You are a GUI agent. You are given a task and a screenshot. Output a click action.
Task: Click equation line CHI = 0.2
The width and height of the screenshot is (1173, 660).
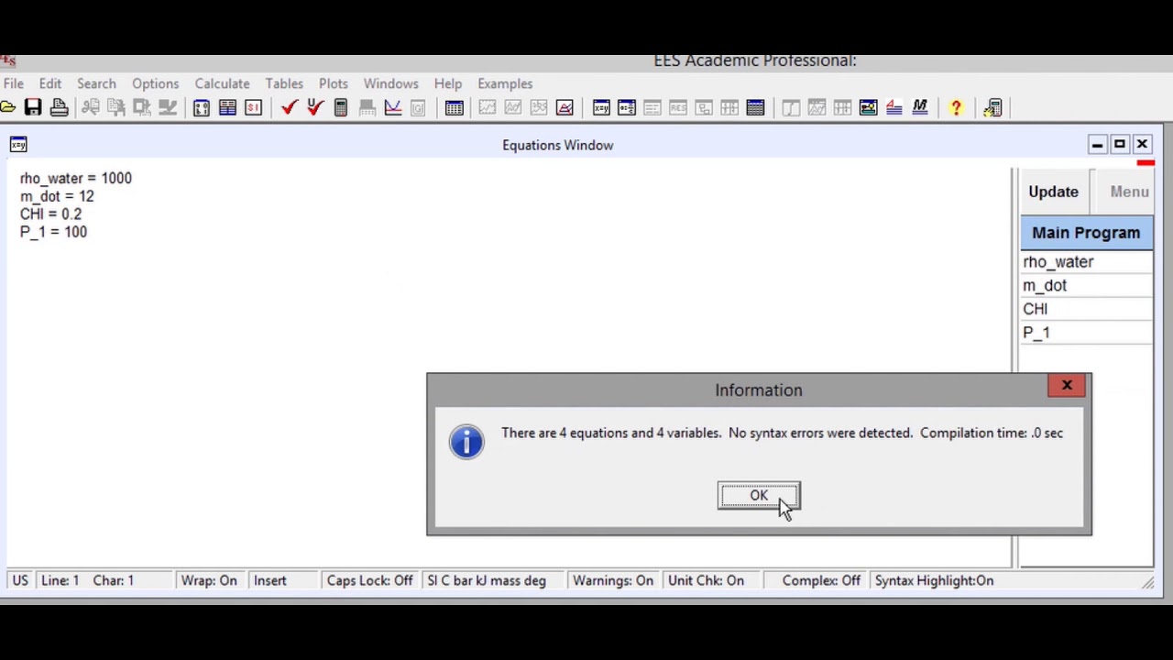(x=50, y=214)
